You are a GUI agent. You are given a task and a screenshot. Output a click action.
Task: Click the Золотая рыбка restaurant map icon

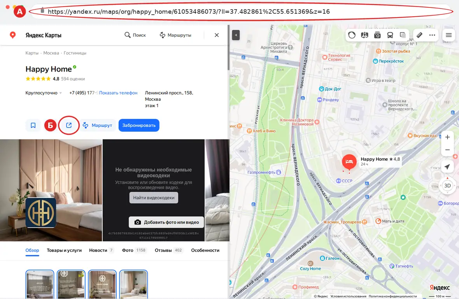tap(378, 51)
